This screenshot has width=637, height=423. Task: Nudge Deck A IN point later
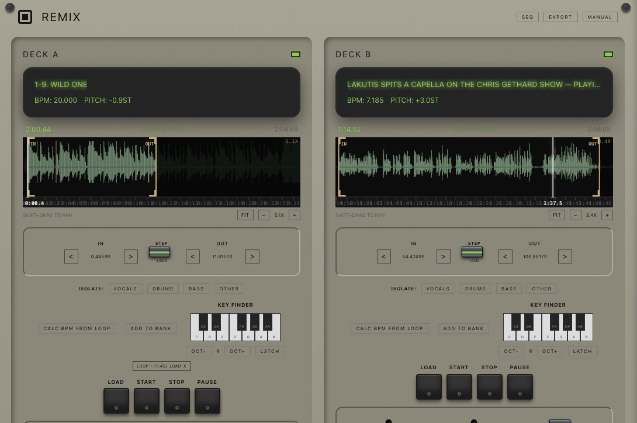tap(130, 256)
